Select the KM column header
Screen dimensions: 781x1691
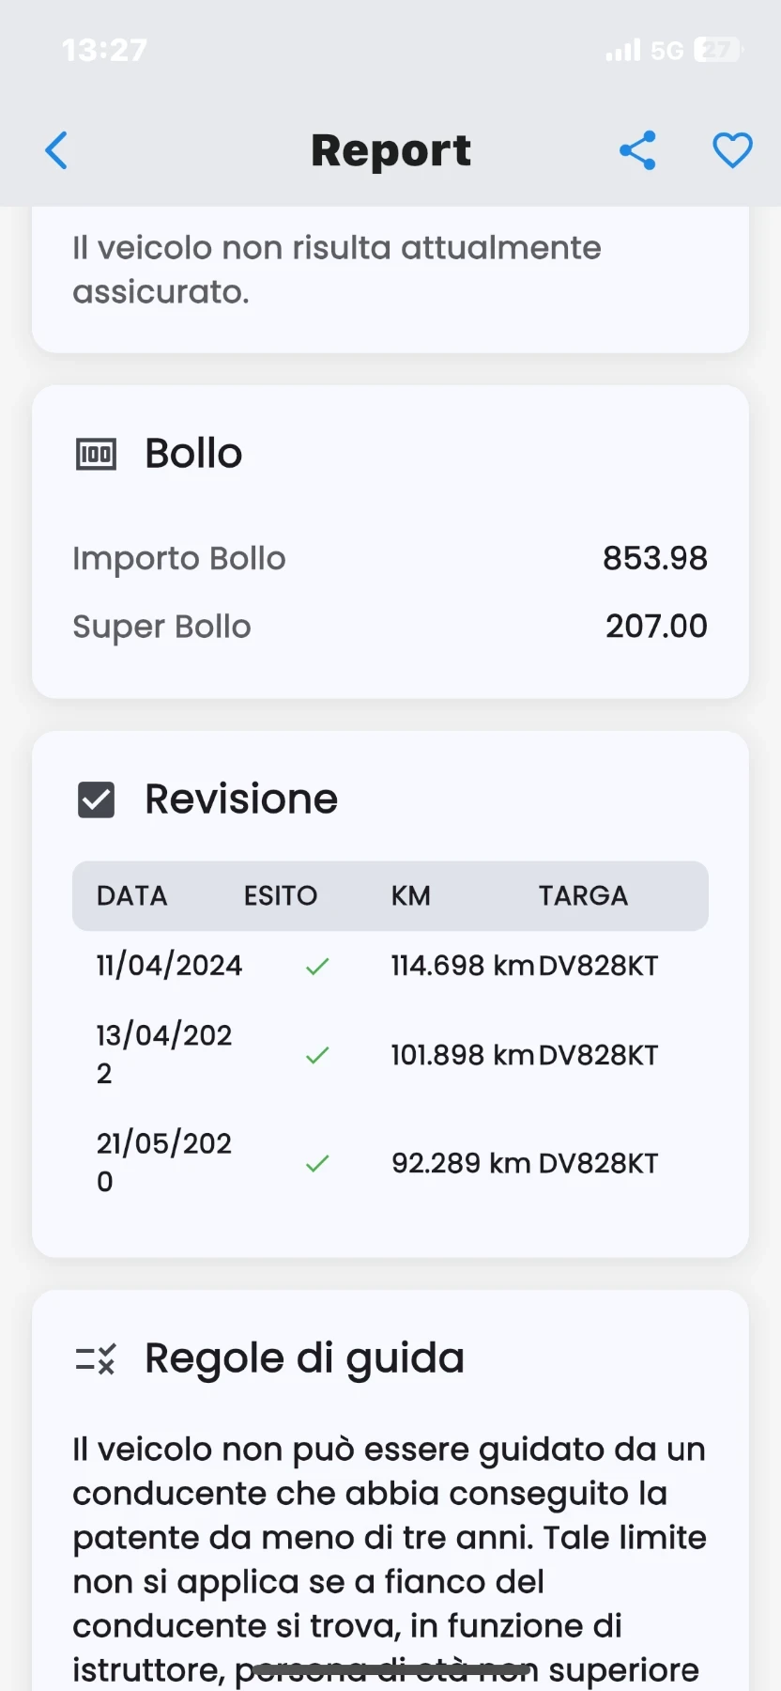pos(411,896)
